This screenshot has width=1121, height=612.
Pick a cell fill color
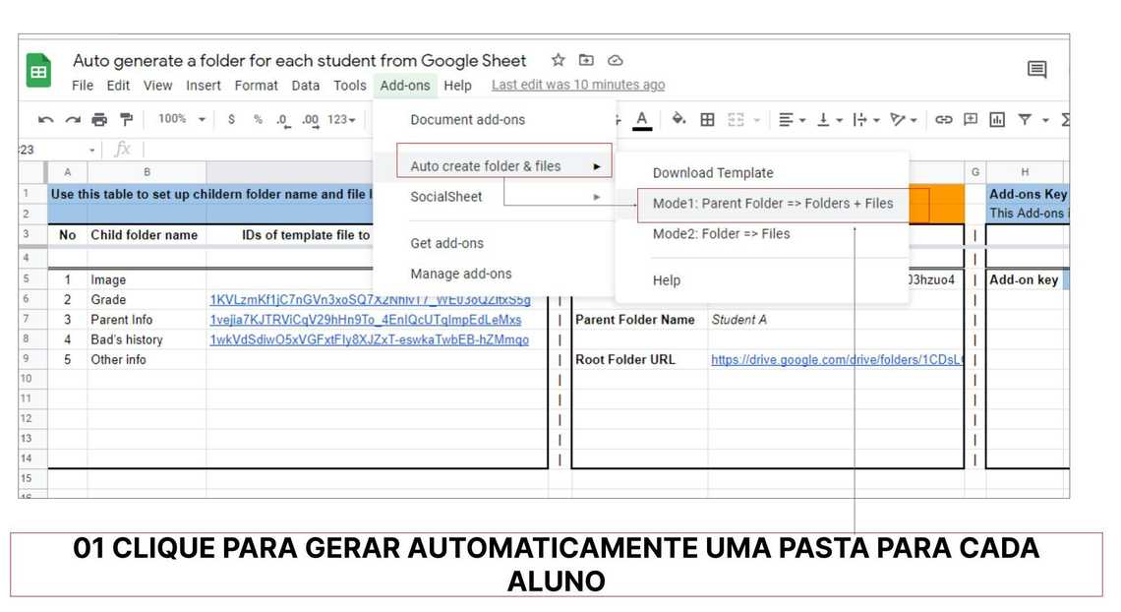coord(678,119)
